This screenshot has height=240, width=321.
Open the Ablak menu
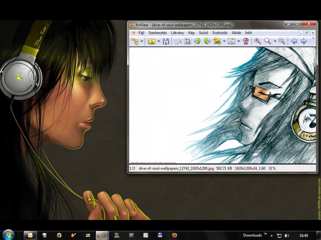236,32
